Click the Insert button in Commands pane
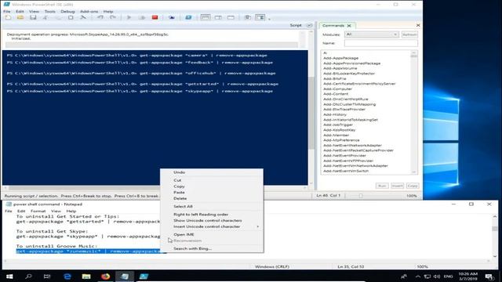 [398, 186]
